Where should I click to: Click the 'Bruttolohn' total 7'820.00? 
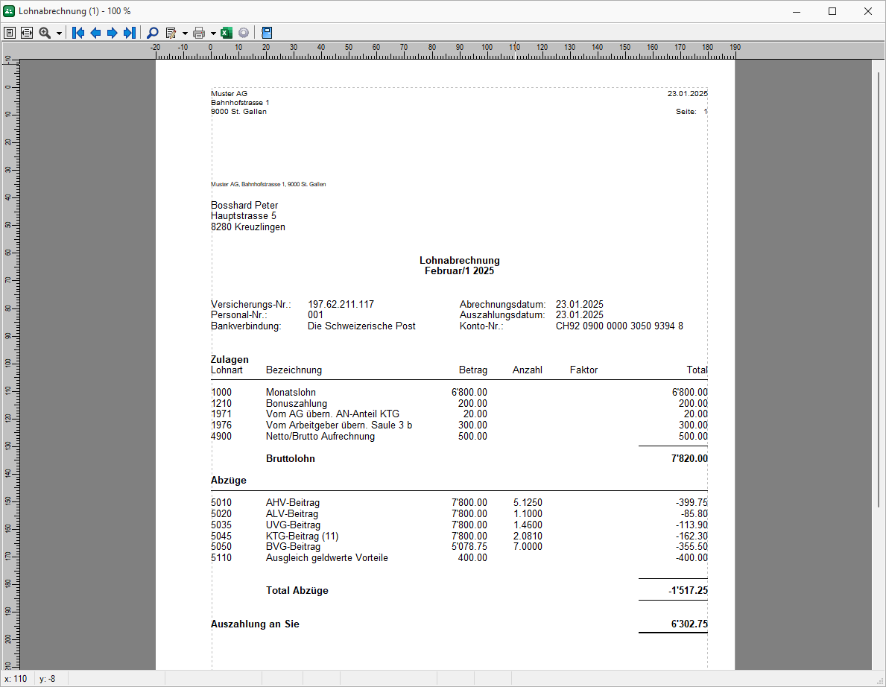coord(689,459)
